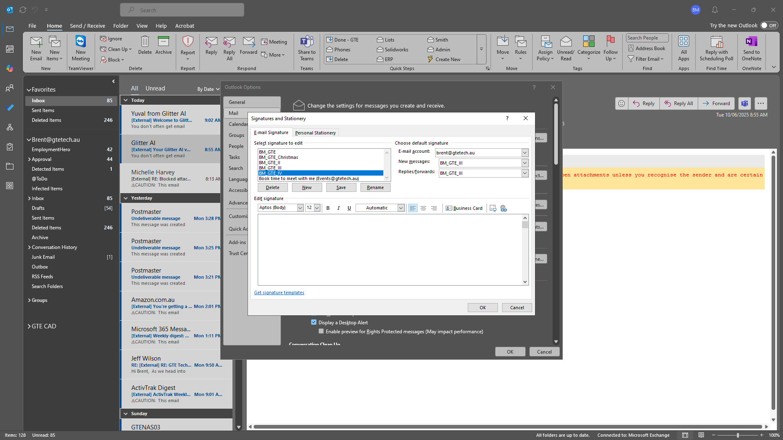
Task: Click the New Email icon
Action: [x=36, y=48]
